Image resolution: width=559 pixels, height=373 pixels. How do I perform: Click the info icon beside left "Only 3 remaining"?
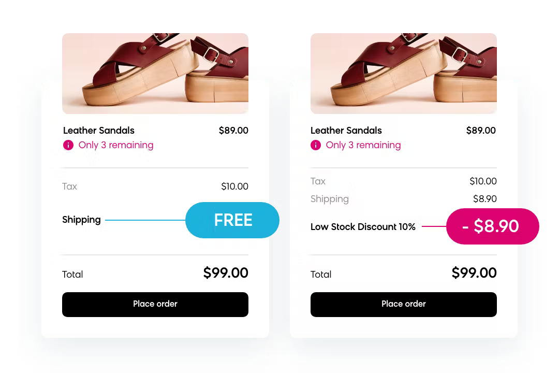[68, 145]
